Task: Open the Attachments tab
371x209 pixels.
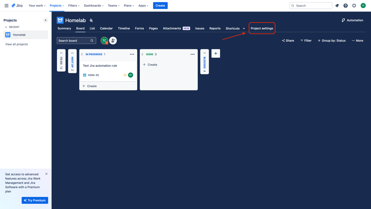Action: point(176,28)
